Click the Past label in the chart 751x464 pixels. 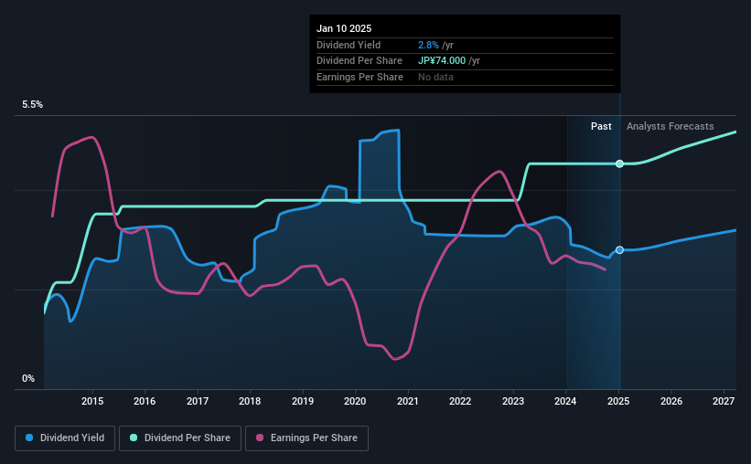[601, 126]
